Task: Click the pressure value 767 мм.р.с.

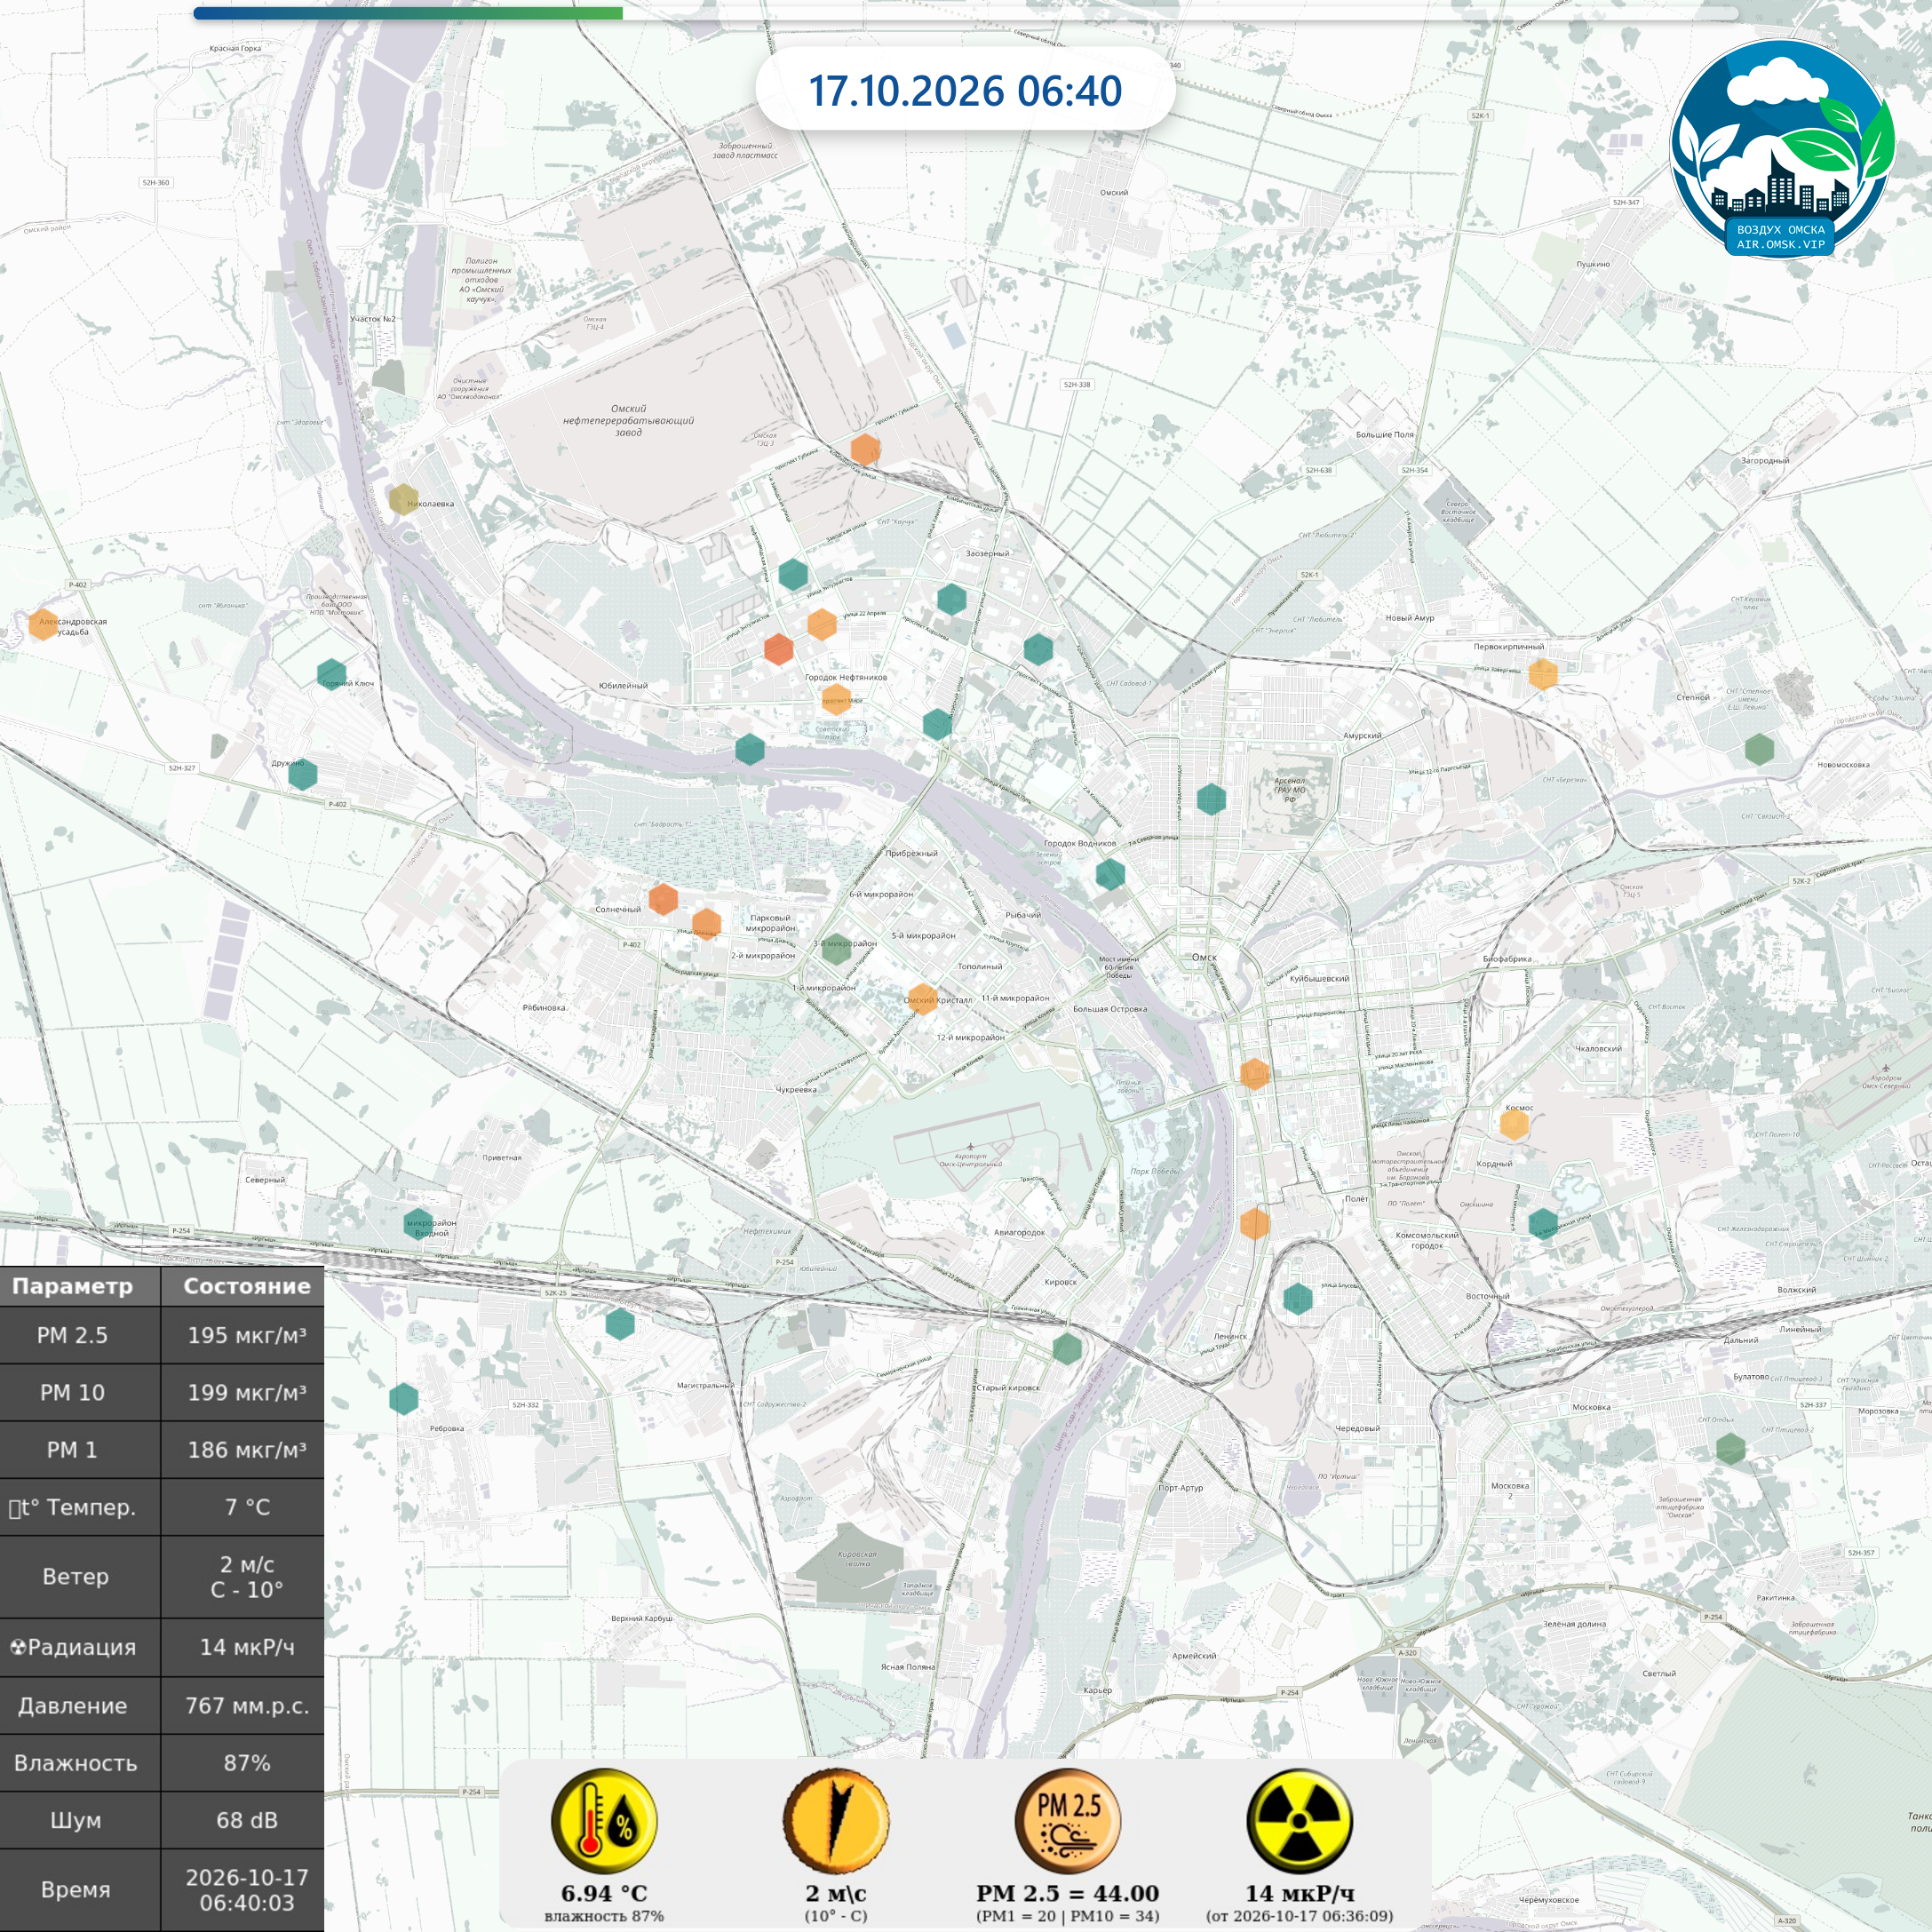Action: (247, 1706)
